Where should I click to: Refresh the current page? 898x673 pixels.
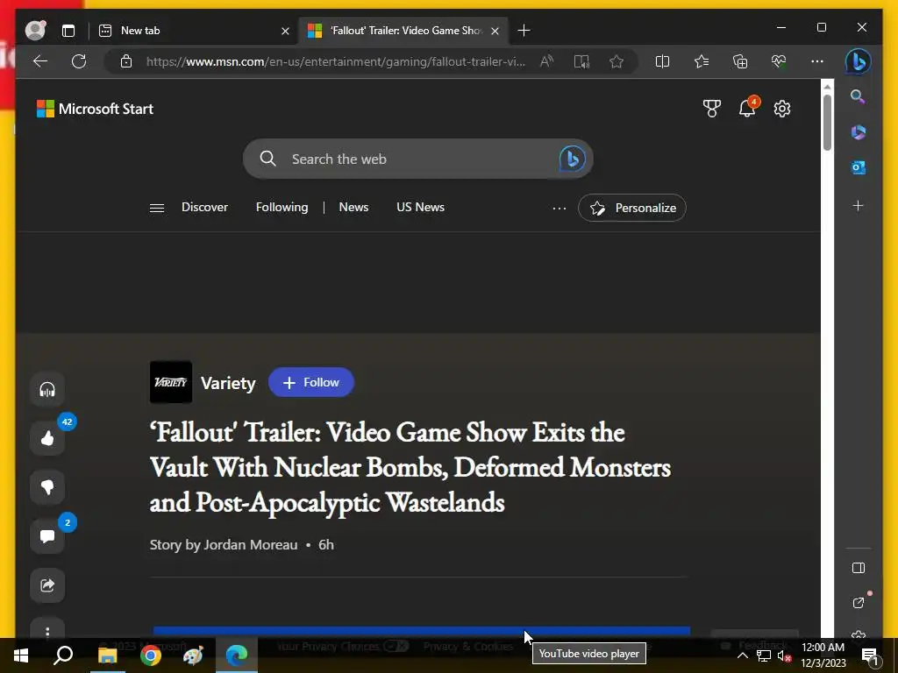[79, 61]
